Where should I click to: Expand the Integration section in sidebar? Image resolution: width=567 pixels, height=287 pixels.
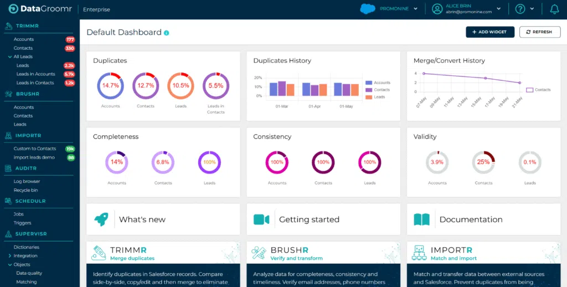tap(10, 256)
